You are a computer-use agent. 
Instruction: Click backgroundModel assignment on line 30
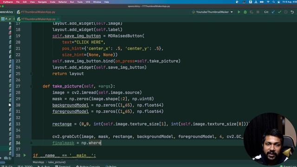click(x=71, y=105)
